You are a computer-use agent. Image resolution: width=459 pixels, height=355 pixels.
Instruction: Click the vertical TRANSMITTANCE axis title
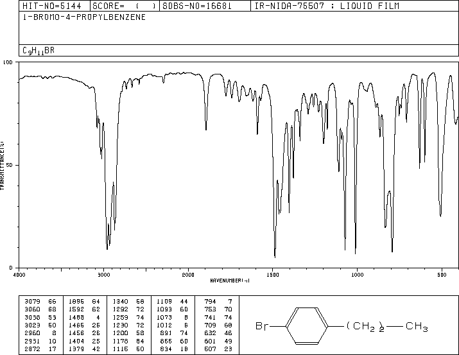(2, 165)
